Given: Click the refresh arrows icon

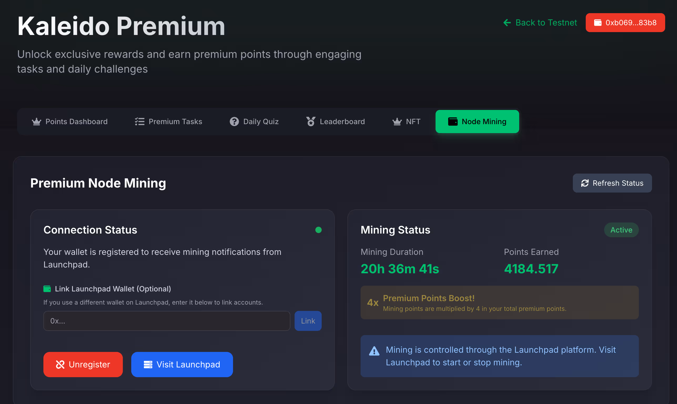Looking at the screenshot, I should click(x=585, y=183).
